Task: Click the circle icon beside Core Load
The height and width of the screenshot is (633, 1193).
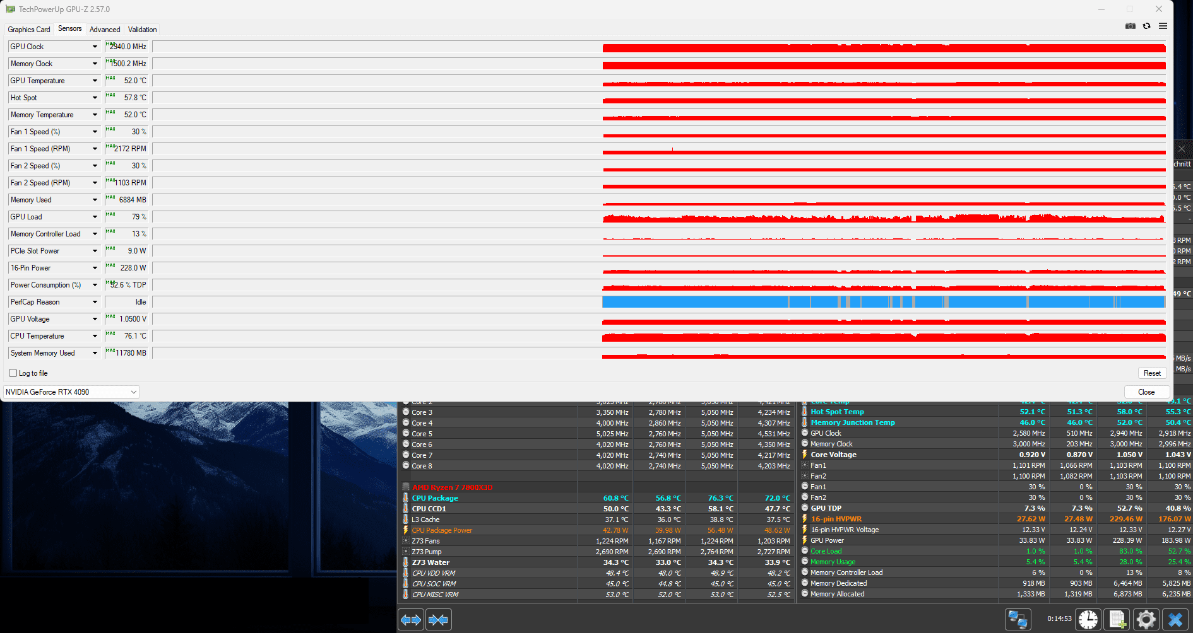Action: coord(805,550)
